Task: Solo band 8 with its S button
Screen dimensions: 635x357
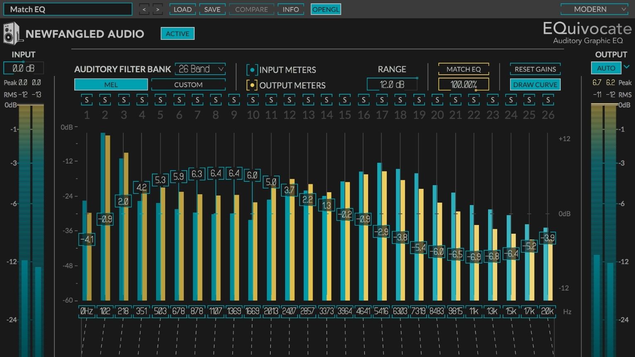Action: 216,100
